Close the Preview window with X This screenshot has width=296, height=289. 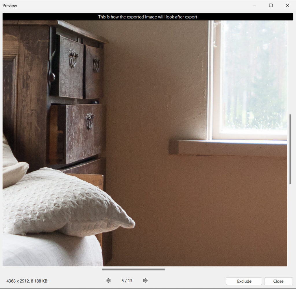[x=287, y=5]
